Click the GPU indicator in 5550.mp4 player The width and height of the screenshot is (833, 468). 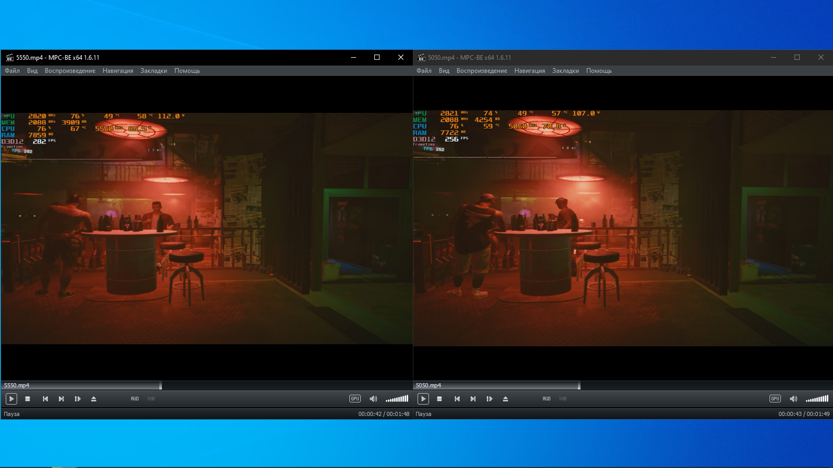click(355, 399)
